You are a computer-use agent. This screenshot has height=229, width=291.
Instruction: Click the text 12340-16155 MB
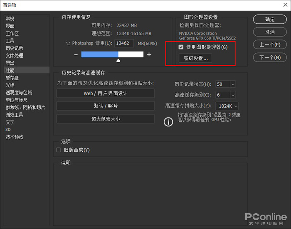tap(134, 34)
